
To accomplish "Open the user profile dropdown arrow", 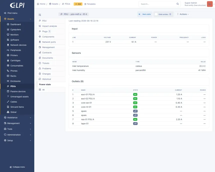I will pyautogui.click(x=214, y=4).
